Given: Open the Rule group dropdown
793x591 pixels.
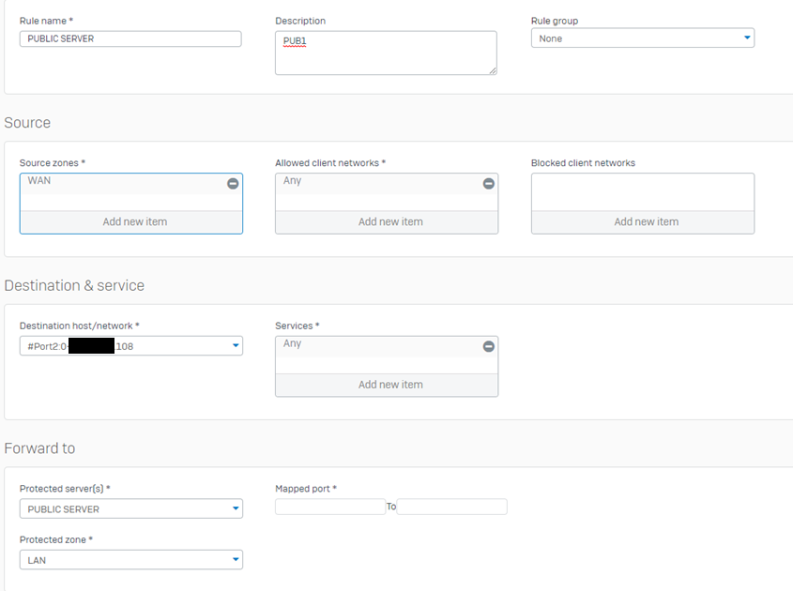Looking at the screenshot, I should 747,38.
